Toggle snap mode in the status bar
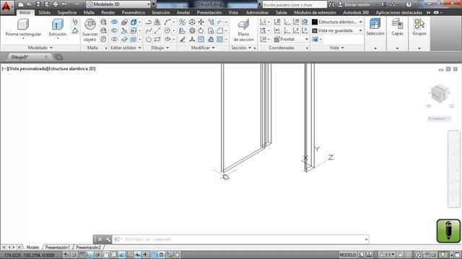Viewport: 462px width, 259px height. pyautogui.click(x=74, y=255)
